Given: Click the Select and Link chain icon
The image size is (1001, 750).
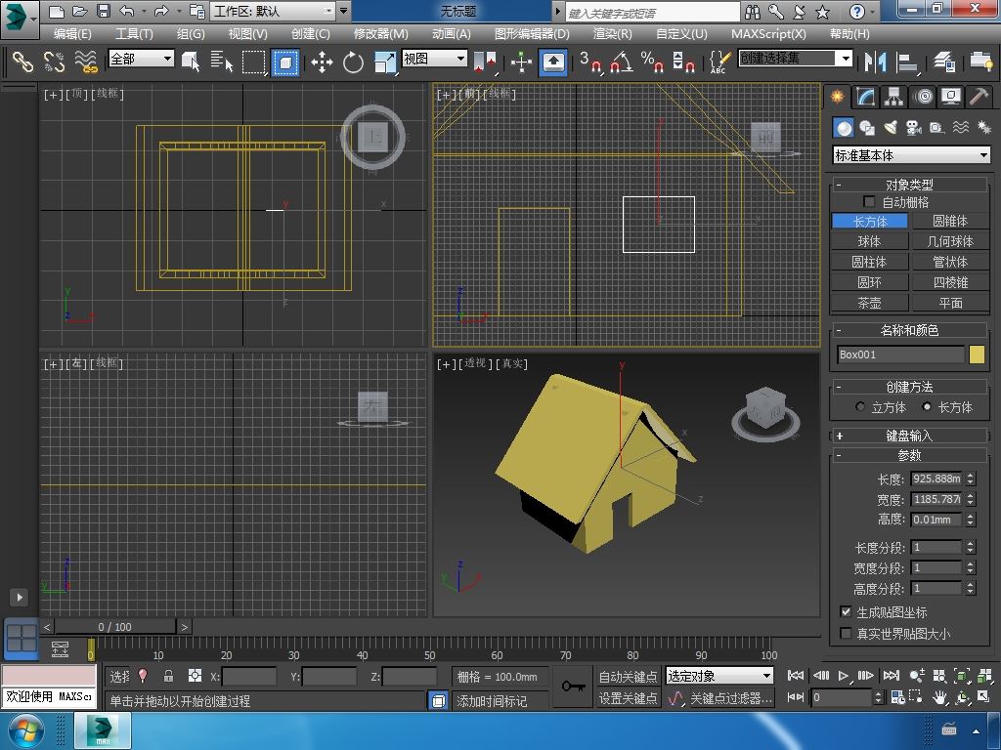Looking at the screenshot, I should point(22,62).
